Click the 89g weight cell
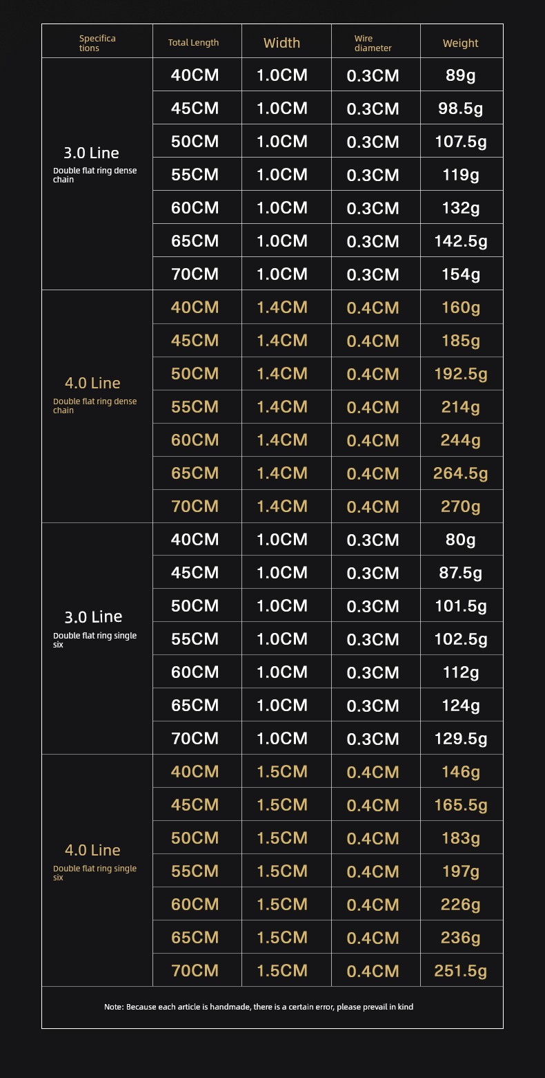 coord(461,75)
